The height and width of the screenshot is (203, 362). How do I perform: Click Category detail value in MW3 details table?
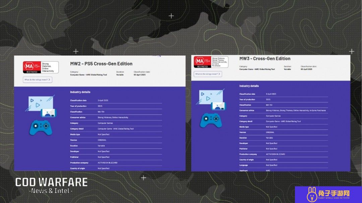[283, 121]
